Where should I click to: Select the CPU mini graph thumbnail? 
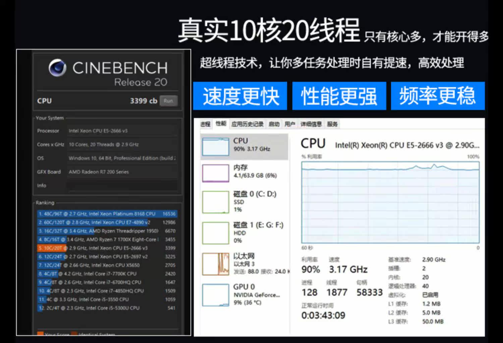pyautogui.click(x=215, y=147)
